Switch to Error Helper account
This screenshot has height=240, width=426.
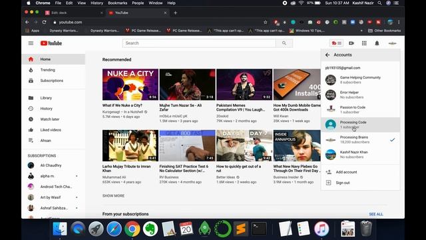pos(360,95)
